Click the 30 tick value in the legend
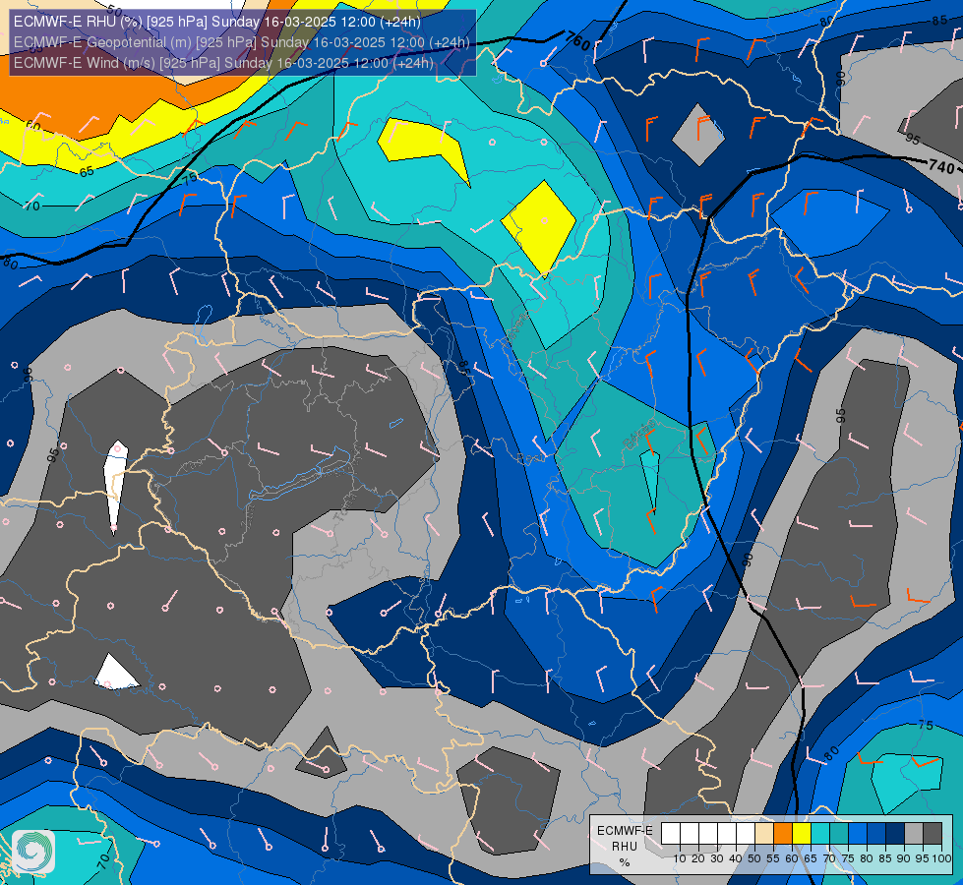The image size is (963, 885). pos(717,858)
